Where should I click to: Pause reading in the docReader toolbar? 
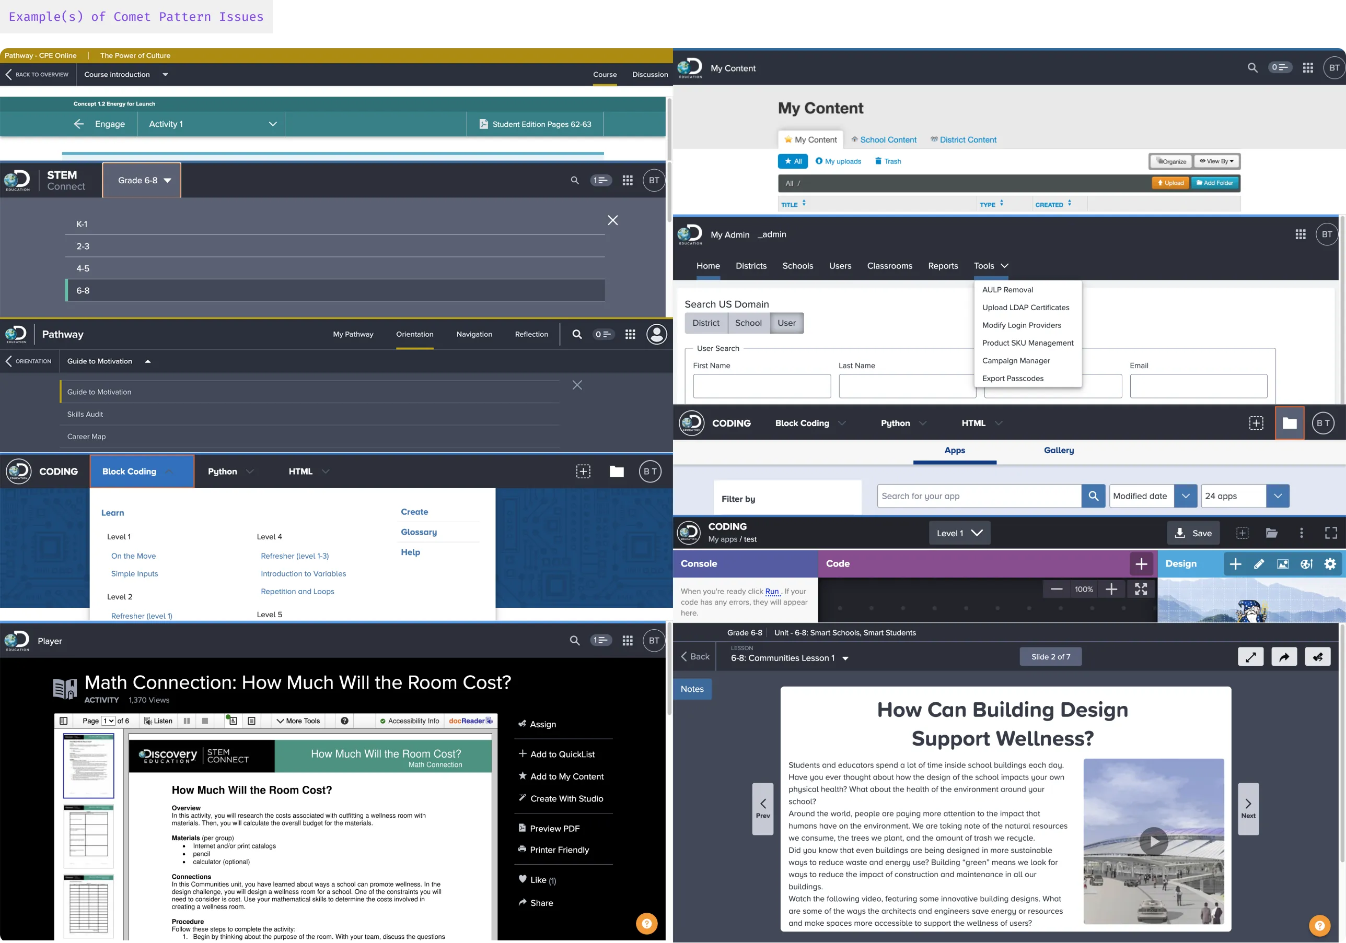[x=187, y=721]
